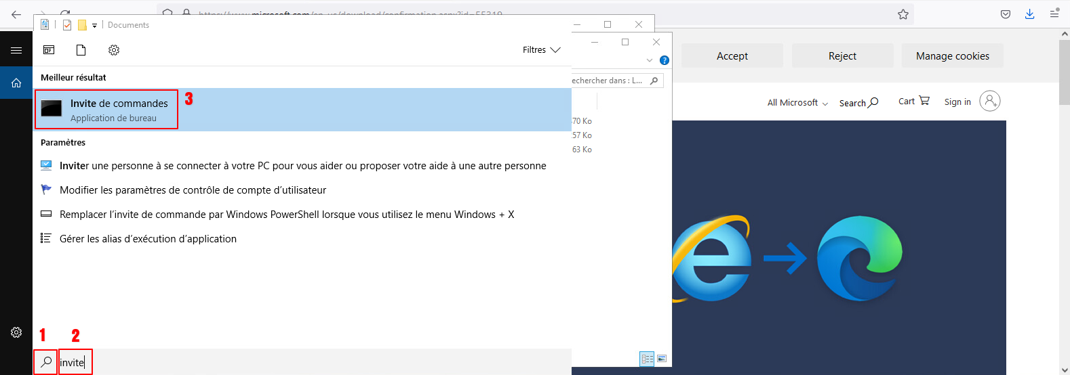Screen dimensions: 1070x375
Task: Click the Home icon in search sidebar
Action: click(16, 83)
